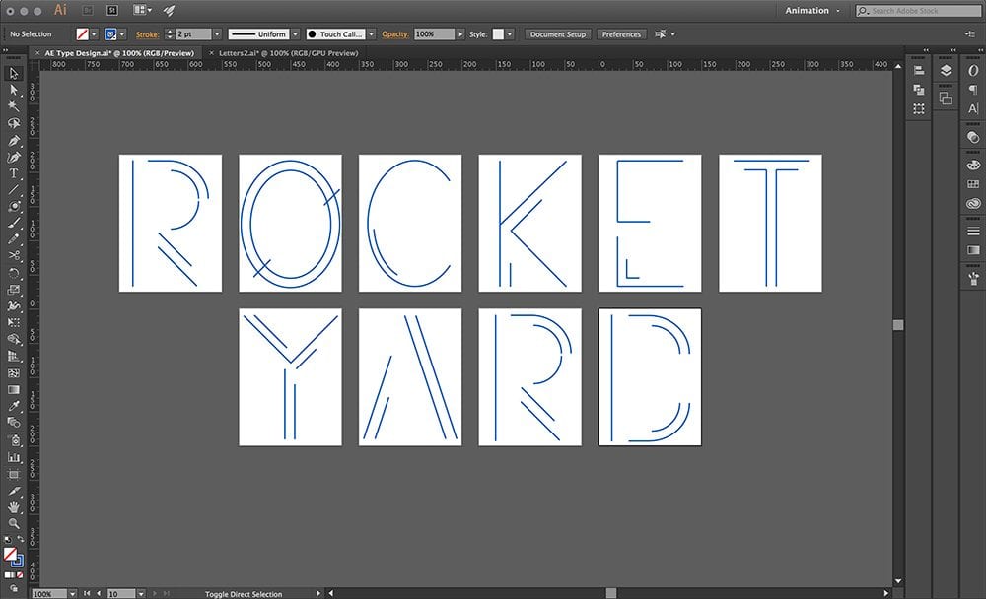Choose the Zoom magnifier tool
This screenshot has height=599, width=986.
[x=14, y=523]
